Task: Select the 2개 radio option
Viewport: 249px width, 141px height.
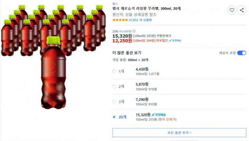Action: pyautogui.click(x=114, y=87)
